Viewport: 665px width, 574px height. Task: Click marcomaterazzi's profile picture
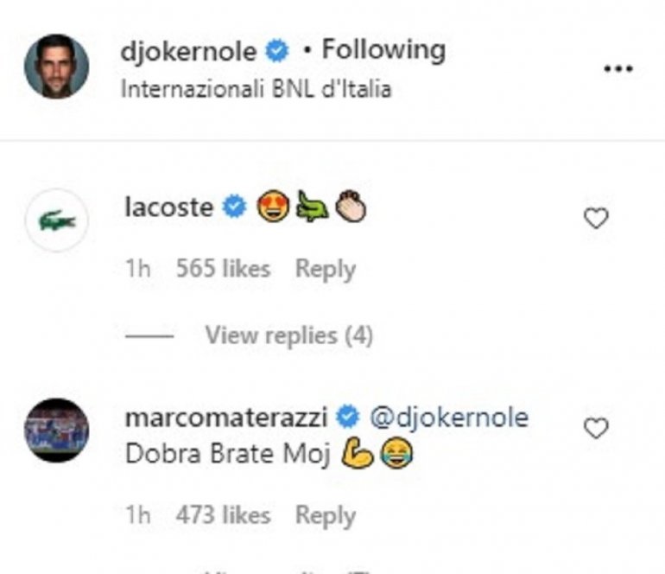point(57,430)
